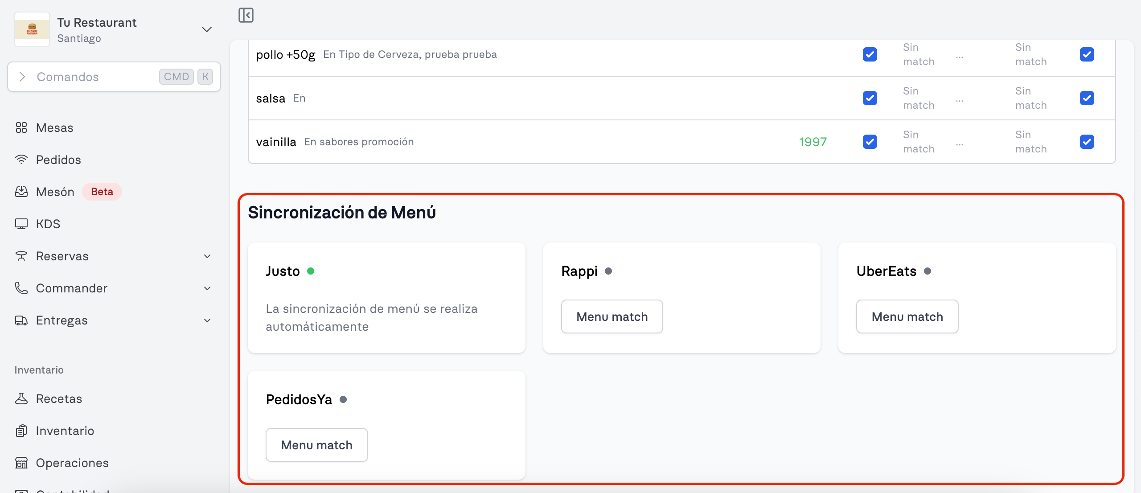Click the PedidosYa Menu match button
Viewport: 1141px width, 493px height.
tap(316, 445)
